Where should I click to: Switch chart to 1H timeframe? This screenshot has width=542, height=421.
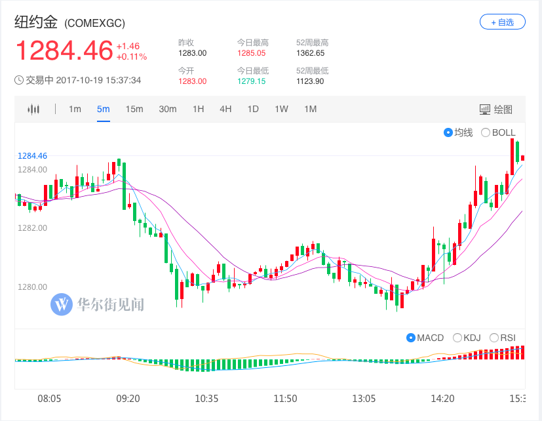click(199, 110)
